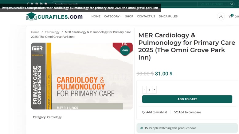Open the DMCA Rules menu item
This screenshot has width=239, height=134.
coord(168,17)
